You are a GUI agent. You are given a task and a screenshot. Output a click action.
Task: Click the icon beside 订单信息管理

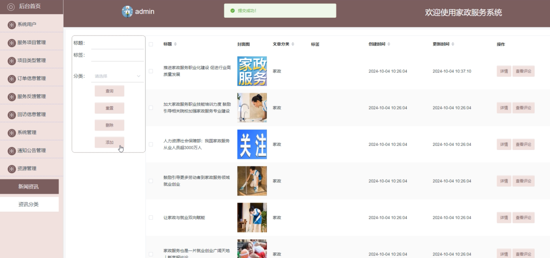[x=12, y=79]
